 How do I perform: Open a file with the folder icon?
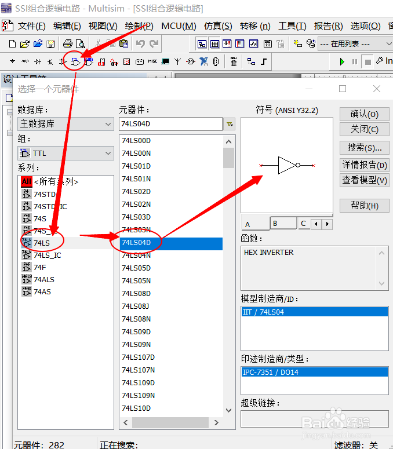25,44
